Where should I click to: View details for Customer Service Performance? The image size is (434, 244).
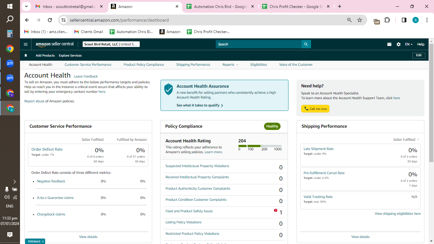pyautogui.click(x=88, y=237)
